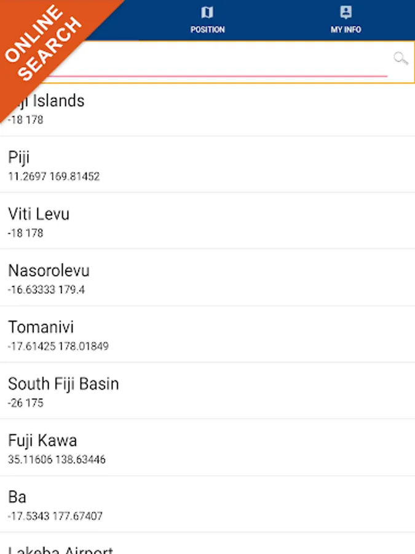Screen dimensions: 415x554
Task: Click coordinates -17.5343 177.67407
Action: click(55, 516)
